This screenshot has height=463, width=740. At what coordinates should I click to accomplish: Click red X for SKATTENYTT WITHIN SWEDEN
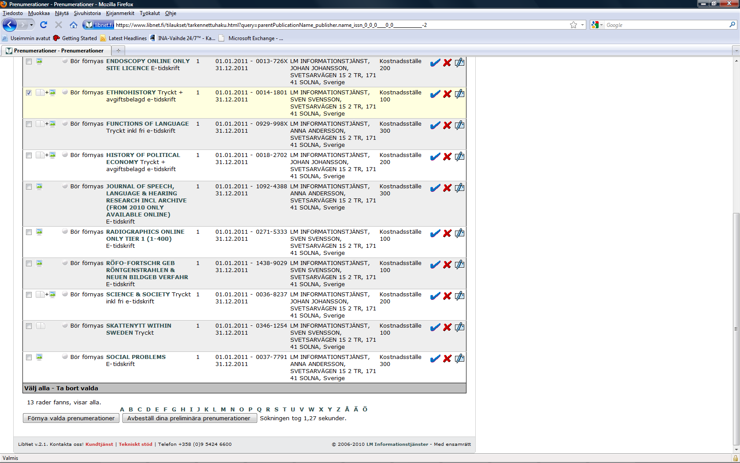click(447, 327)
